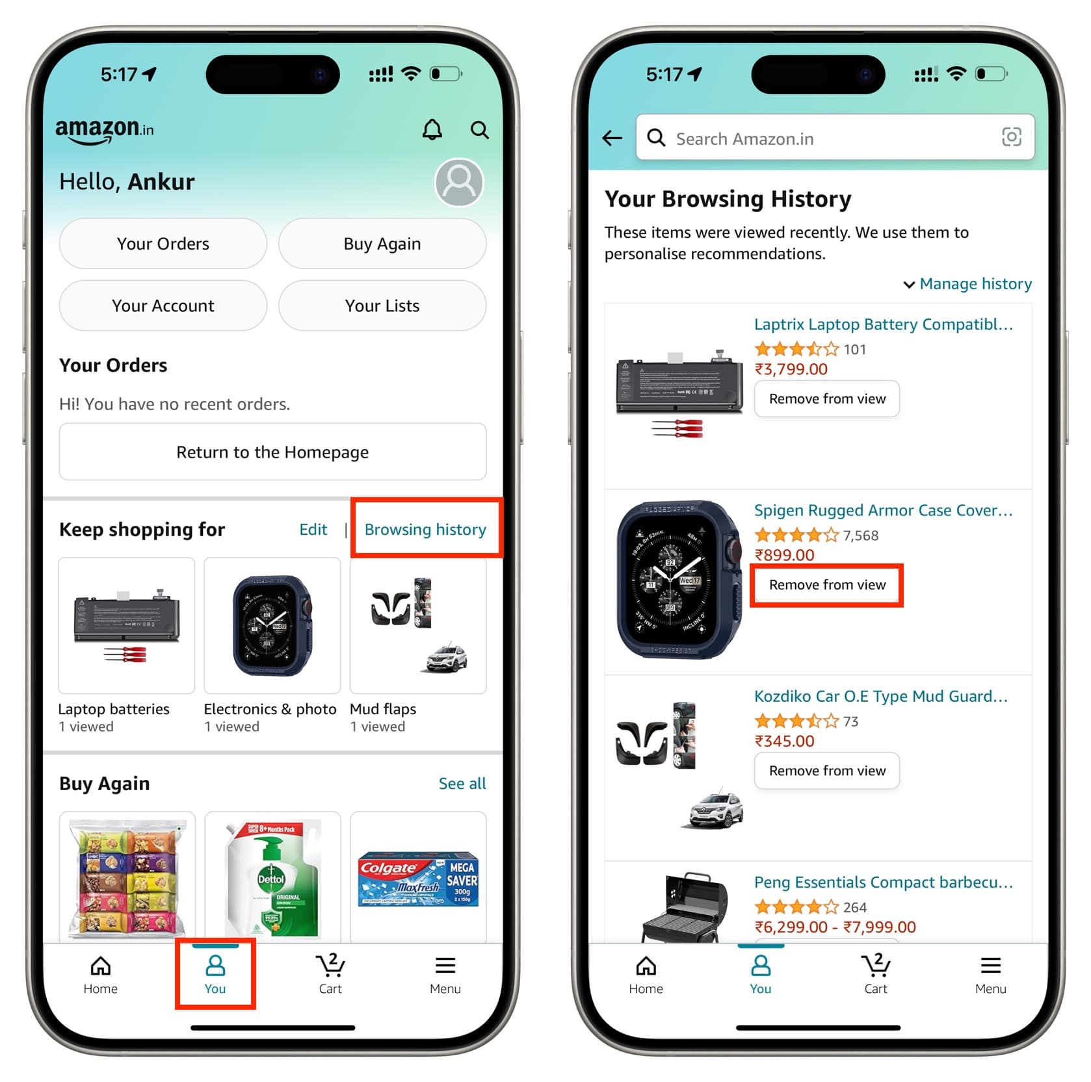This screenshot has width=1091, height=1082.
Task: Click See all in Buy Again
Action: (462, 784)
